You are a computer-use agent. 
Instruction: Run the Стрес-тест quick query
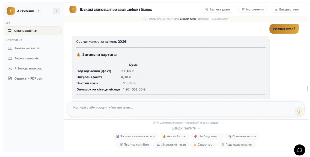pyautogui.click(x=203, y=145)
